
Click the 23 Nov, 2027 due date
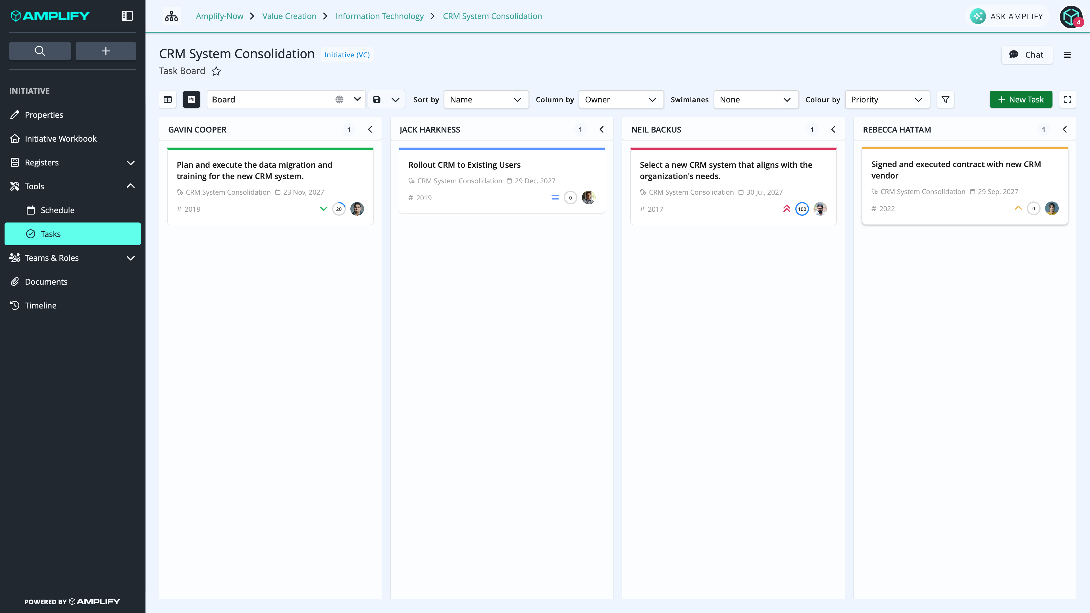pyautogui.click(x=303, y=192)
